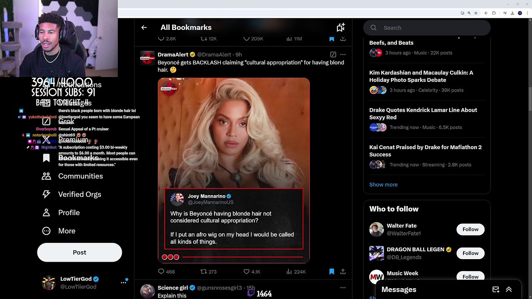Viewport: 532px width, 299px height.
Task: Follow DRAGON BALL LEGEN account
Action: coord(470,253)
